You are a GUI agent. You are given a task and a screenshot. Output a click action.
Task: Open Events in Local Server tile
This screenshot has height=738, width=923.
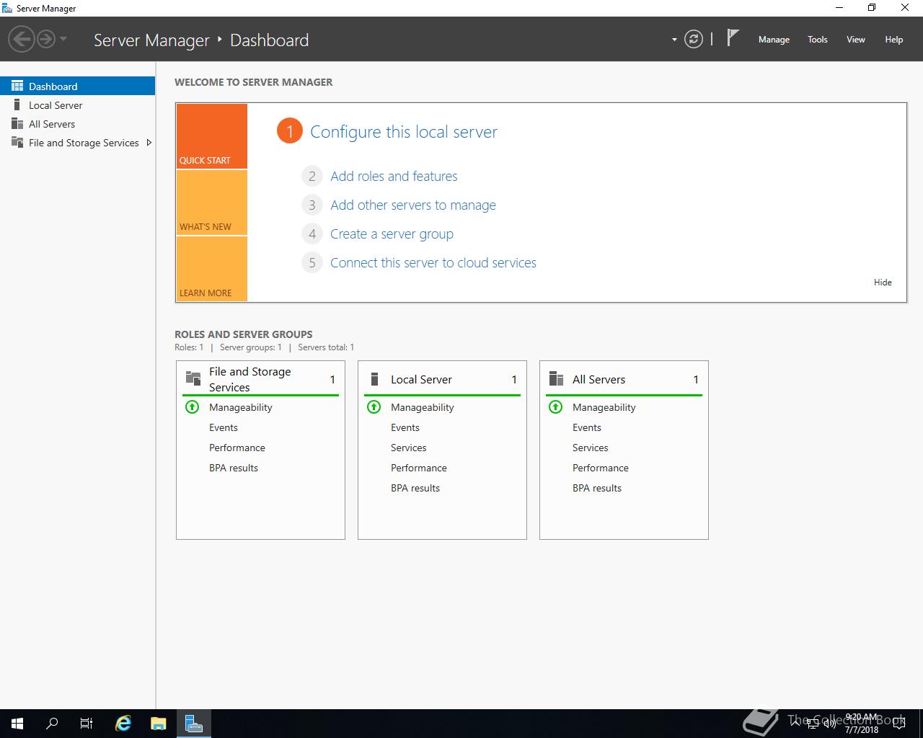click(x=405, y=427)
